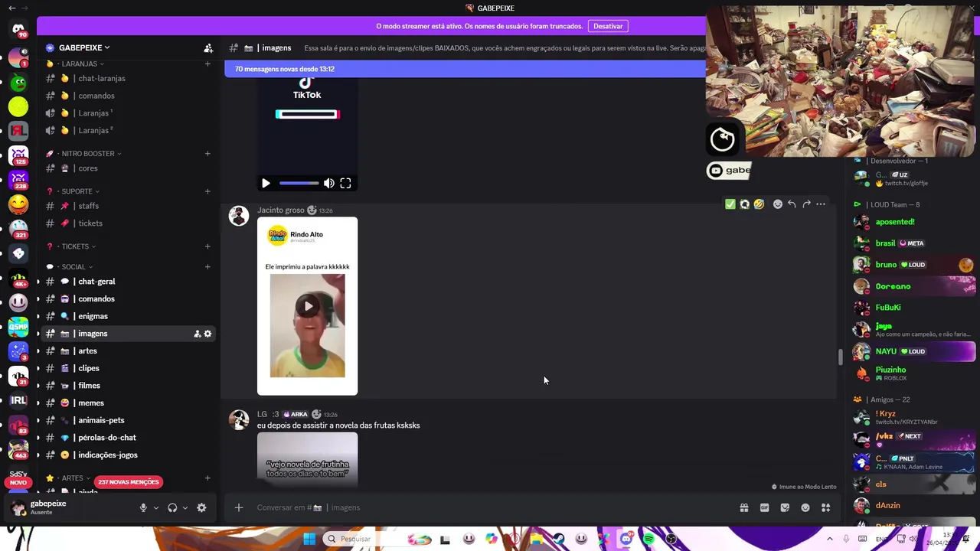Collapse the SUPORTE category

(73, 191)
